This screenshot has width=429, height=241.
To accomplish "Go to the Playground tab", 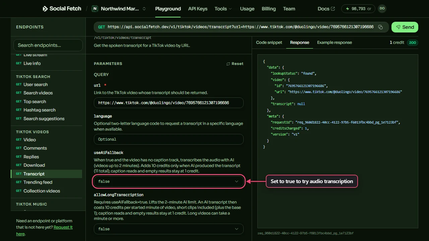I will 168,9.
